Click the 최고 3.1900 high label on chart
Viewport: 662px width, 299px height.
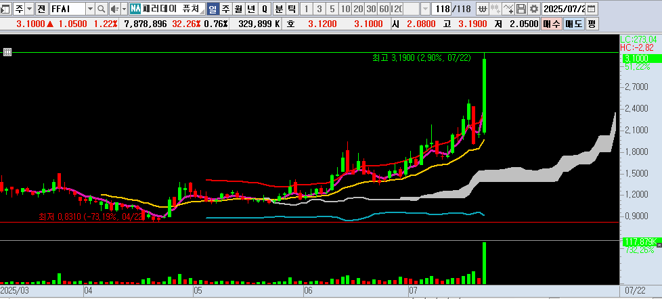pos(421,57)
